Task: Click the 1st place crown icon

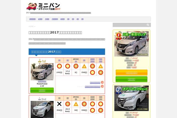Action: click(42, 61)
